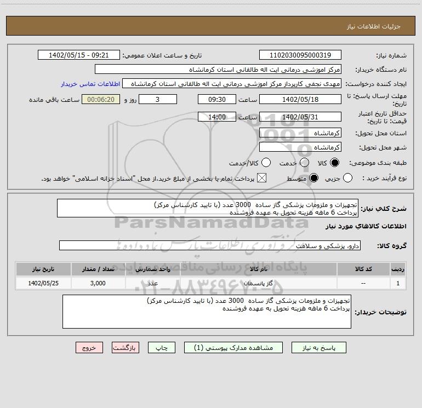Select the کالا radio button

point(334,163)
